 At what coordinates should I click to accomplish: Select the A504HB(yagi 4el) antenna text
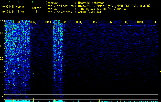tap(90, 12)
